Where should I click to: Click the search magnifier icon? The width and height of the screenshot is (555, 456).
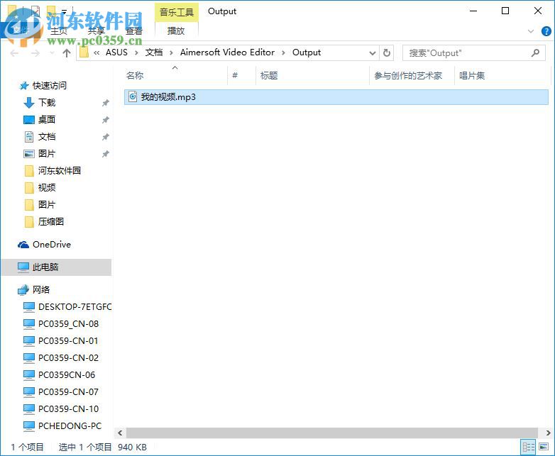tap(536, 53)
